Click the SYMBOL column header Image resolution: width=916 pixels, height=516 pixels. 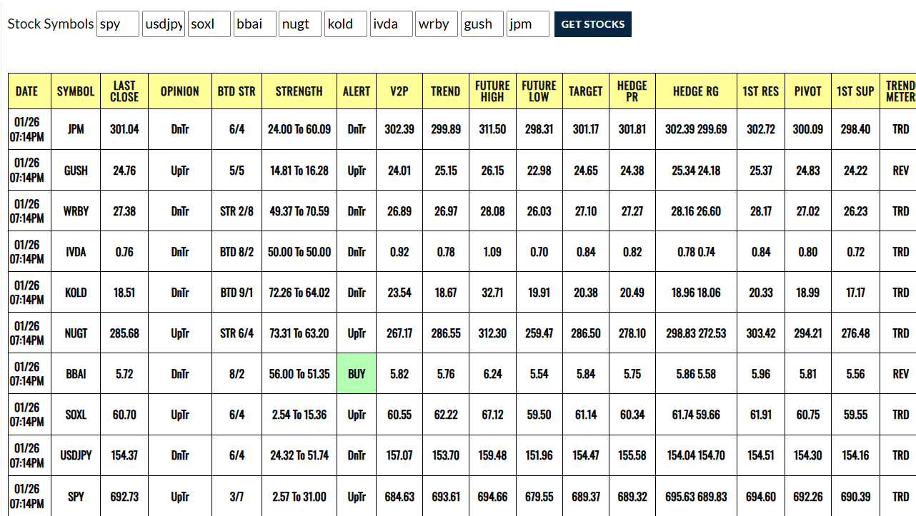76,91
